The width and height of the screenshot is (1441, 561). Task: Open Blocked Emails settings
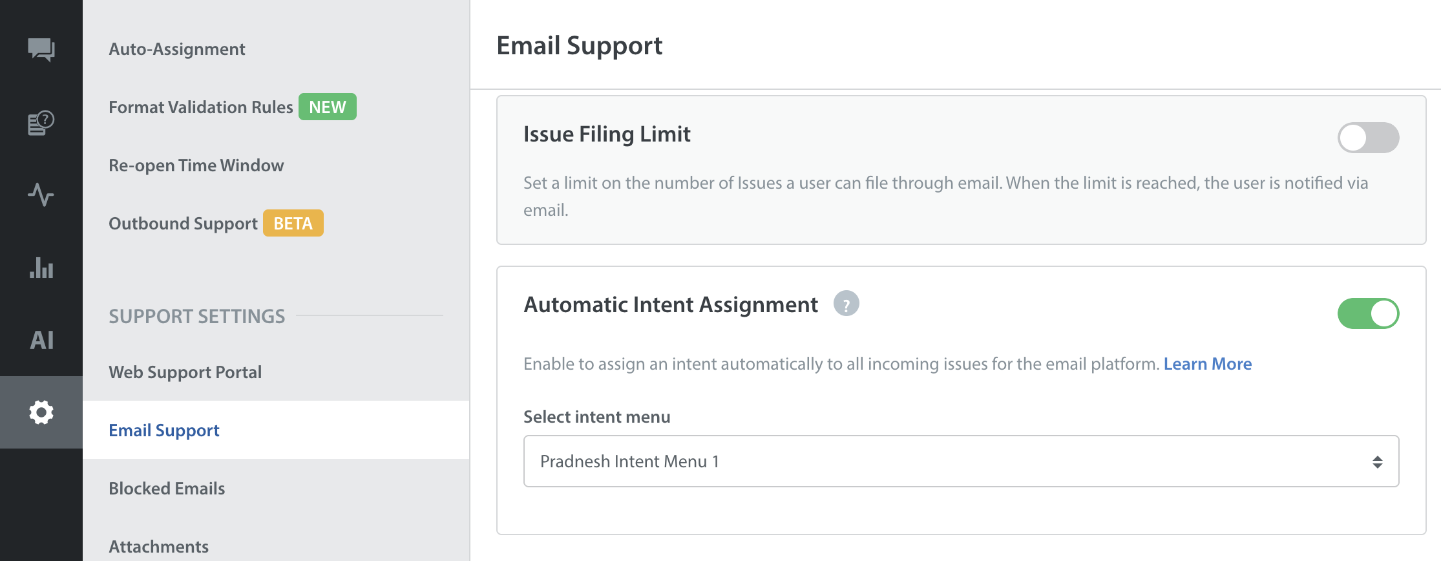pos(167,489)
